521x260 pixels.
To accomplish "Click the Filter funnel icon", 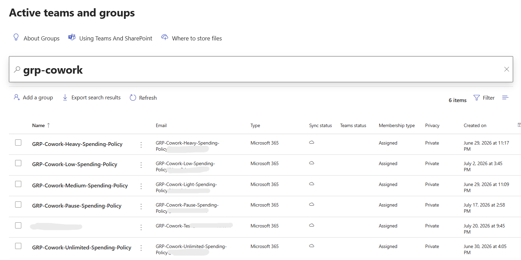I will click(x=476, y=98).
